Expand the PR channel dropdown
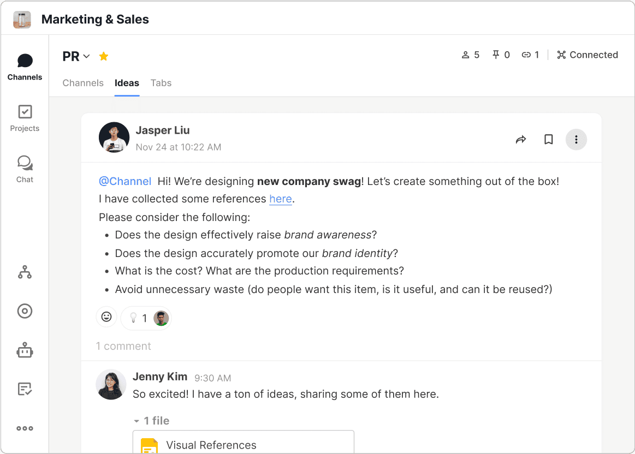 tap(86, 56)
